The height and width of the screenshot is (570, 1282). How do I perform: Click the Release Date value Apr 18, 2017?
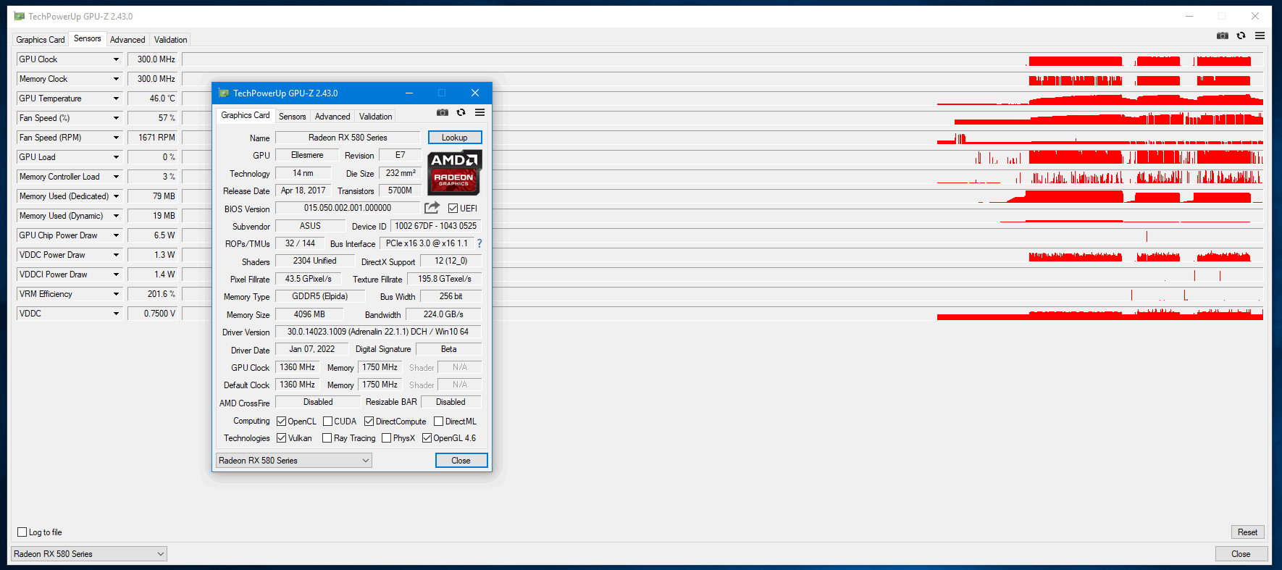click(x=303, y=190)
